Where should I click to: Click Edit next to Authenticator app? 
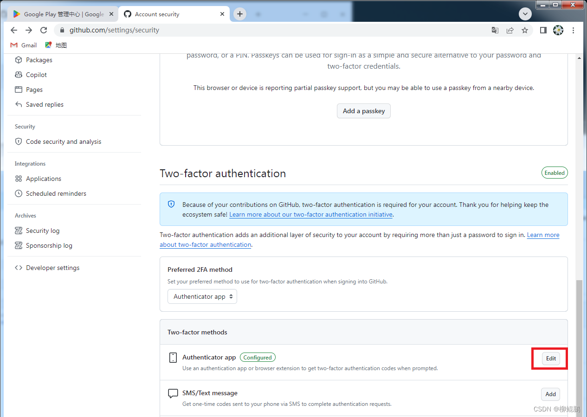(x=550, y=358)
